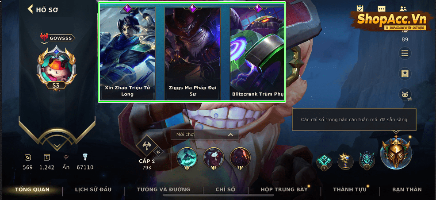The height and width of the screenshot is (200, 436).
Task: Click the first recently played champion portrait
Action: click(187, 158)
